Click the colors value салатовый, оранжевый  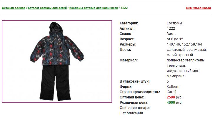click(186, 50)
